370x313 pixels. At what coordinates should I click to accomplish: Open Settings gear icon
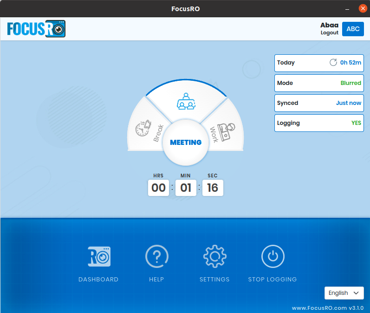coord(215,256)
